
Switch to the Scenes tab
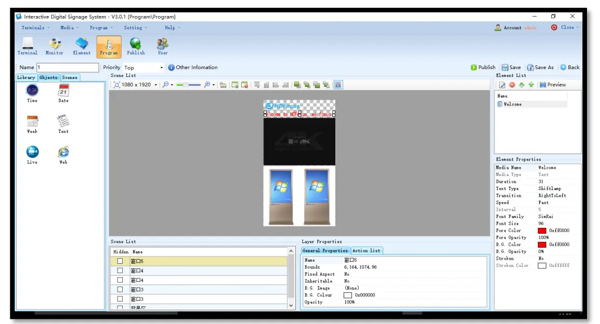coord(70,77)
